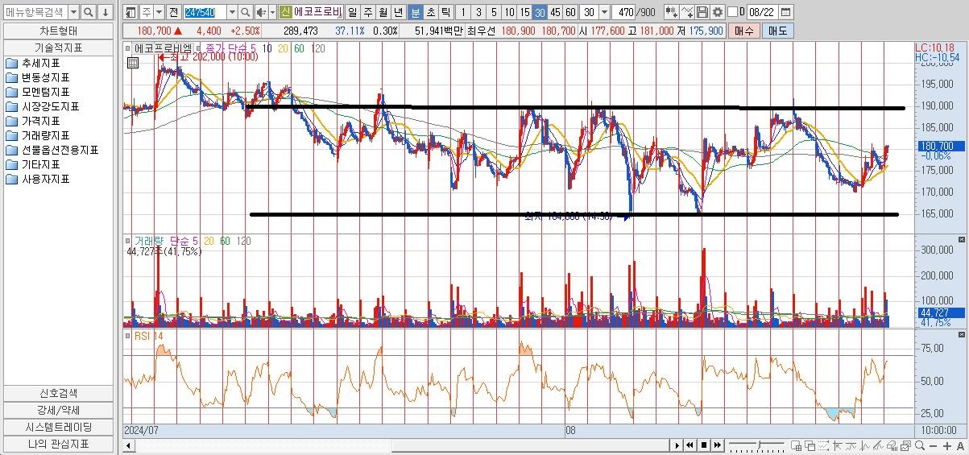This screenshot has height=455, width=969.
Task: Expand the 시장강도지표 folder
Action: pyautogui.click(x=50, y=106)
